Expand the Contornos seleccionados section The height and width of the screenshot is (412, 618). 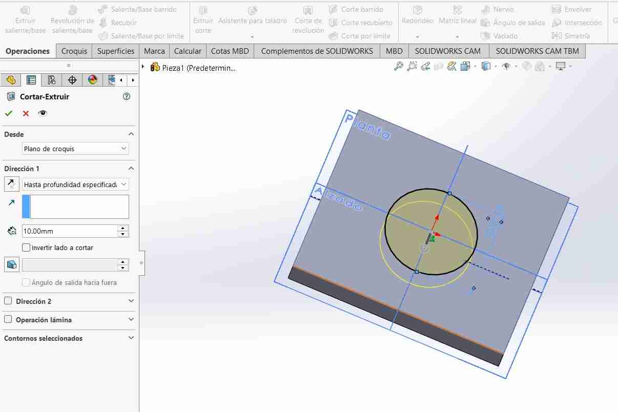click(131, 338)
